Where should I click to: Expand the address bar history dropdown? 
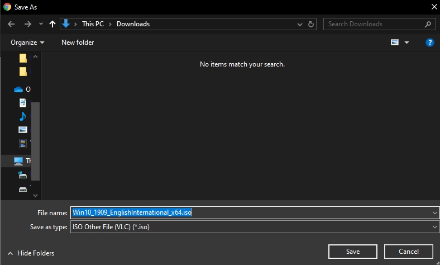300,25
